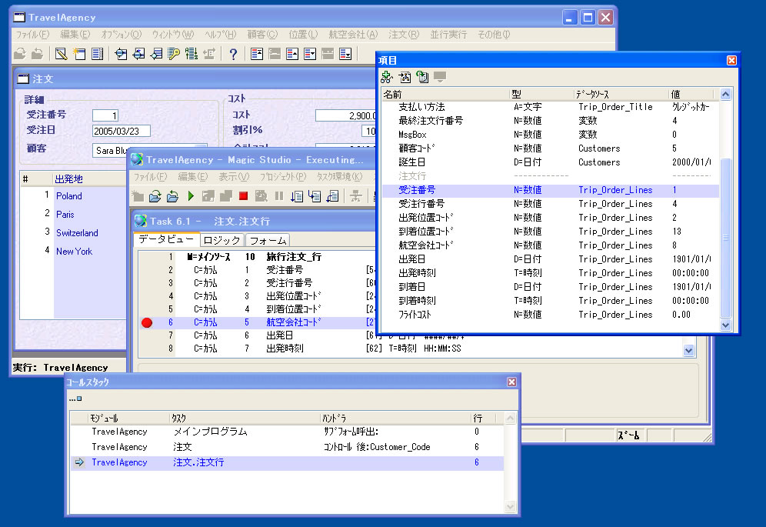Close the 項目 panel
The width and height of the screenshot is (766, 527).
click(731, 60)
